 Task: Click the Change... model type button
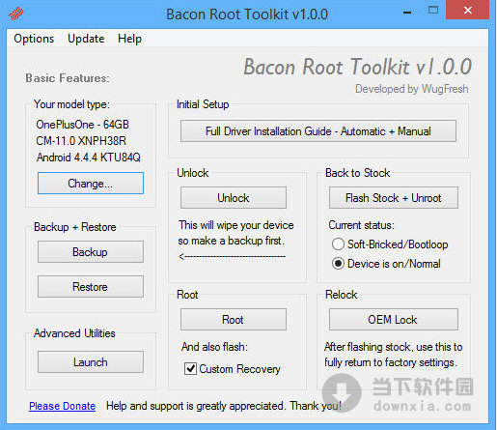(91, 184)
